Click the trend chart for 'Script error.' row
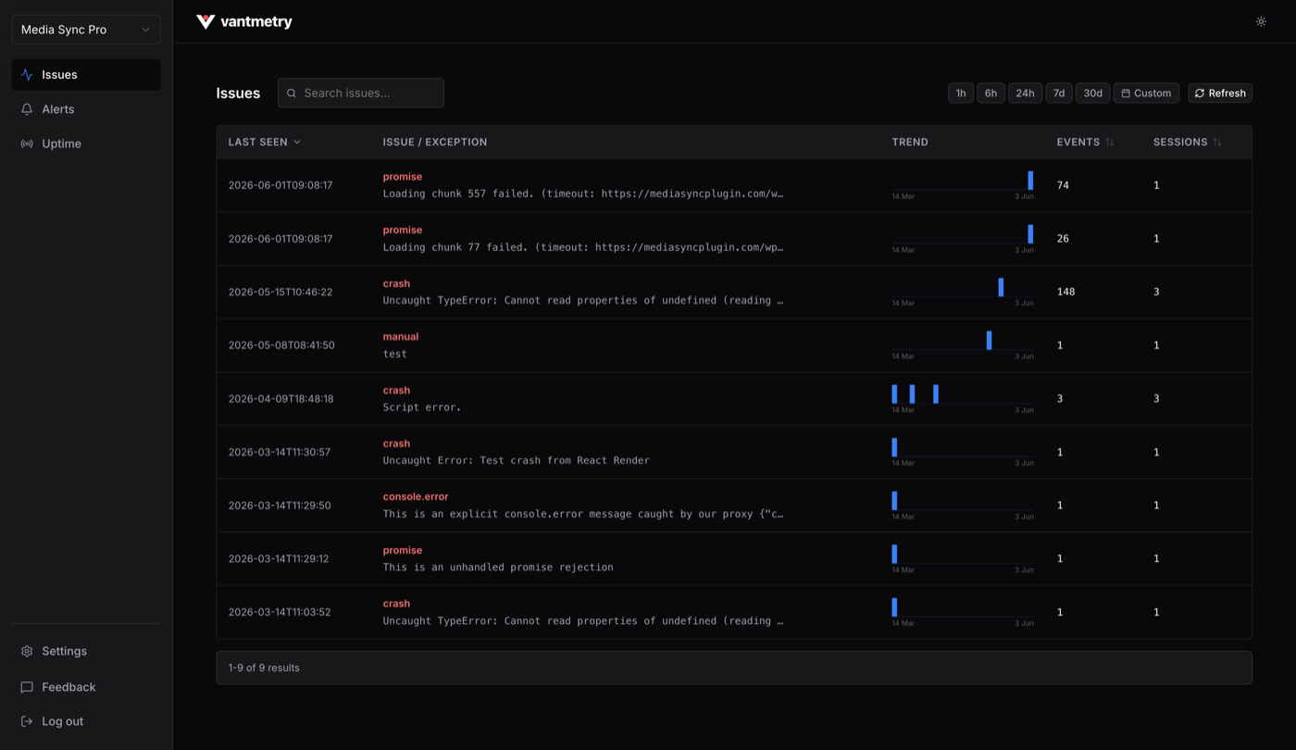The image size is (1296, 750). (x=963, y=398)
